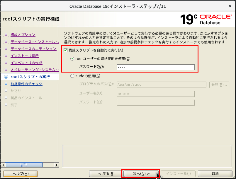This screenshot has width=236, height=179.
Task: Click the installer title bar text
Action: tap(118, 6)
